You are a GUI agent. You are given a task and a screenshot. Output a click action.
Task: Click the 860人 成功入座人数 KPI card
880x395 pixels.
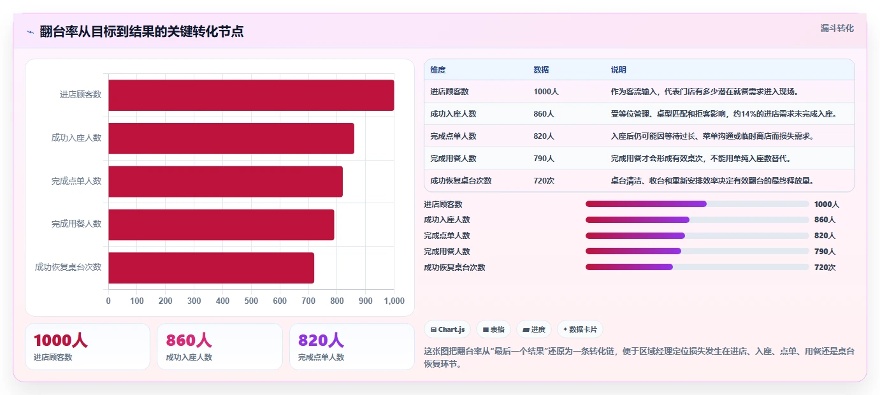point(220,347)
